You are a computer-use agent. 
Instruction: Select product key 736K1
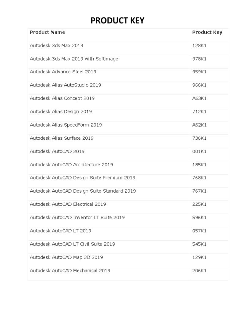tap(199, 138)
